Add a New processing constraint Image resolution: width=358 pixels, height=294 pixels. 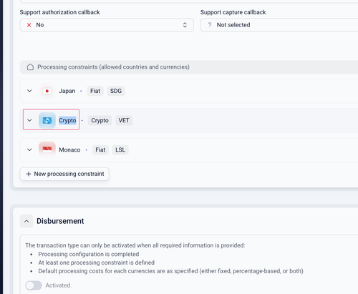coord(64,174)
